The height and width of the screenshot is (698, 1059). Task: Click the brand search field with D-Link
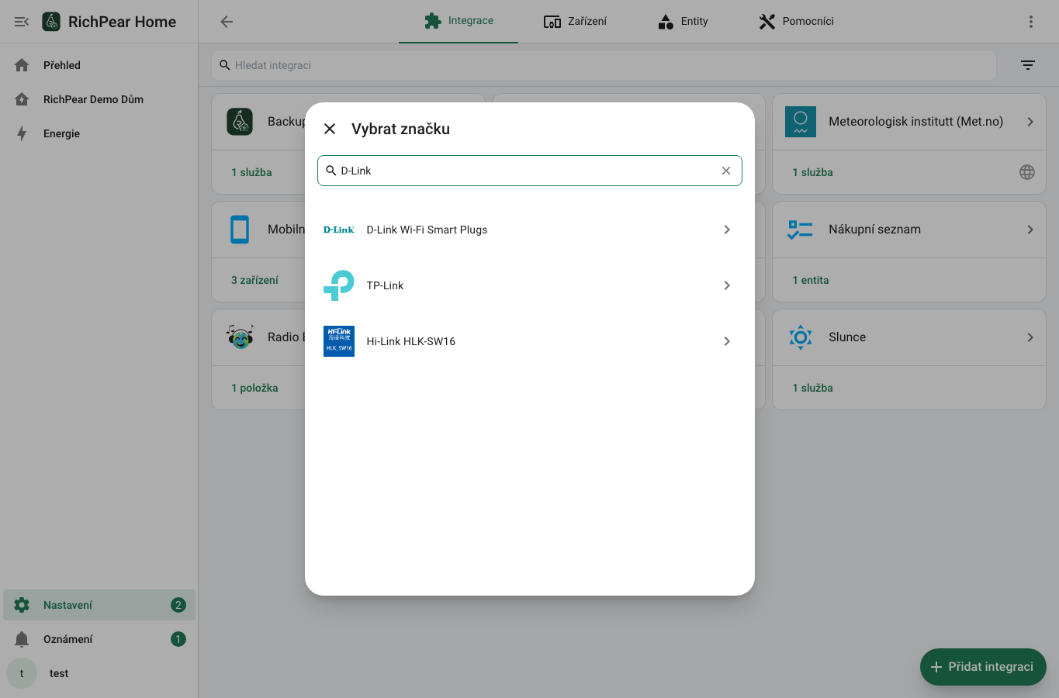point(530,171)
